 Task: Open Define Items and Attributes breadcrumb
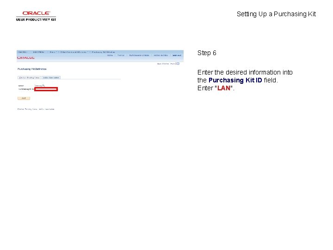tap(74, 52)
